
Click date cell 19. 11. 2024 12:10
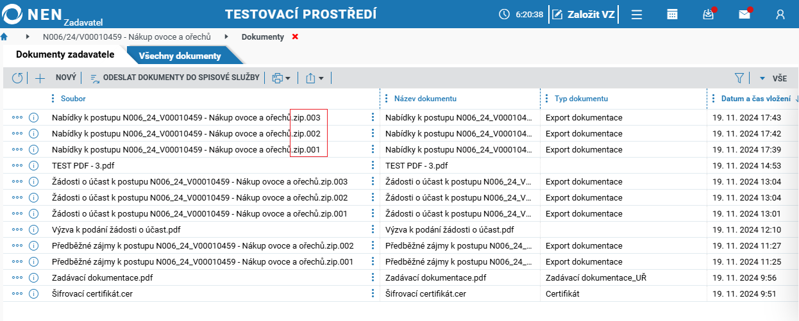click(746, 230)
